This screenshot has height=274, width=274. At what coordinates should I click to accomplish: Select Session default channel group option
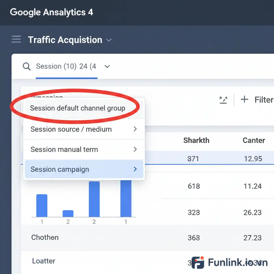77,108
